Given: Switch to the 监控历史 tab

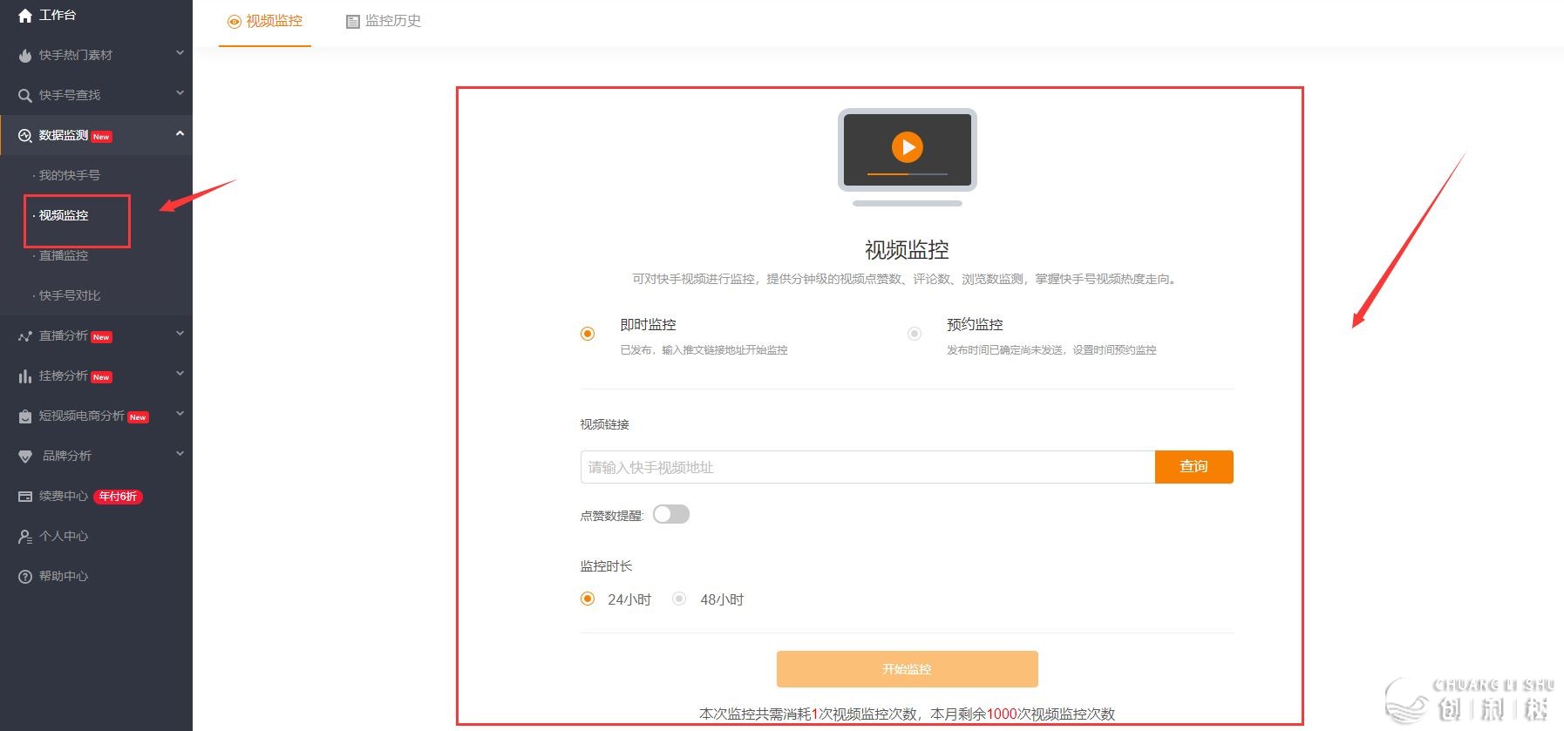Looking at the screenshot, I should 384,21.
